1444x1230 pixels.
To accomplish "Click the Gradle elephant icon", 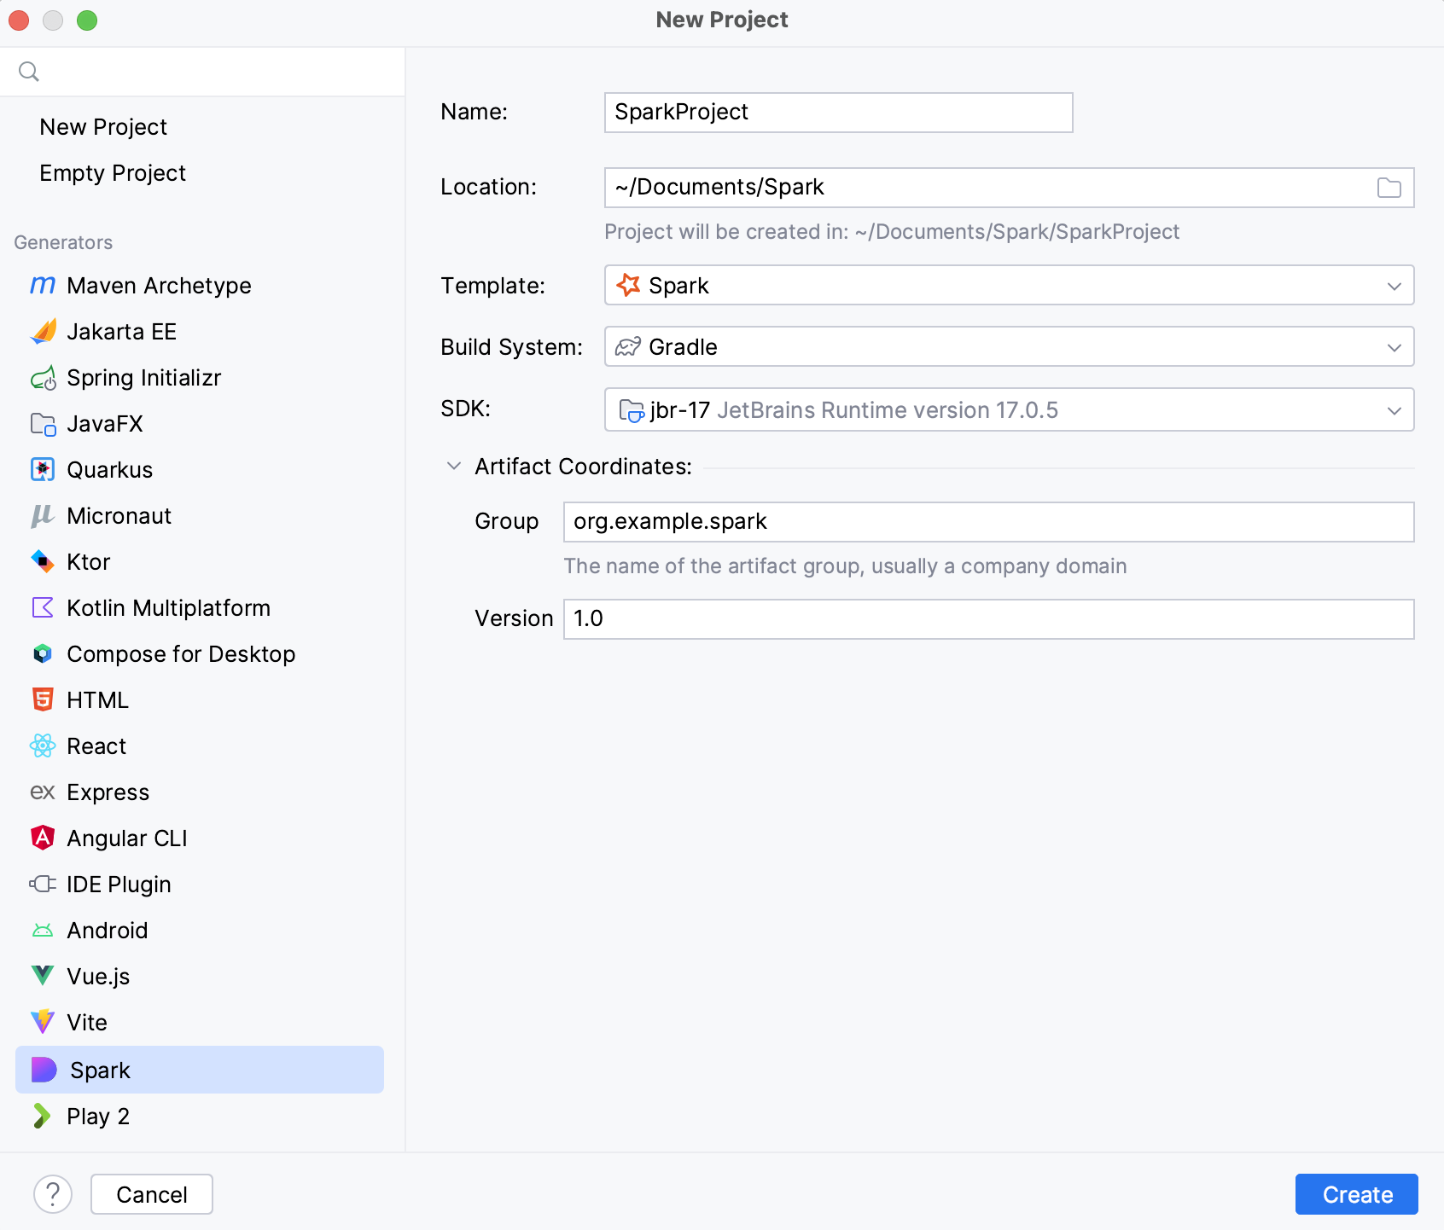I will click(628, 346).
